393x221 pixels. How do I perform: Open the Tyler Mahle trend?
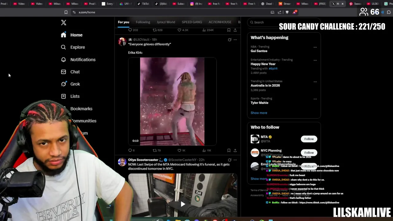[x=259, y=103]
